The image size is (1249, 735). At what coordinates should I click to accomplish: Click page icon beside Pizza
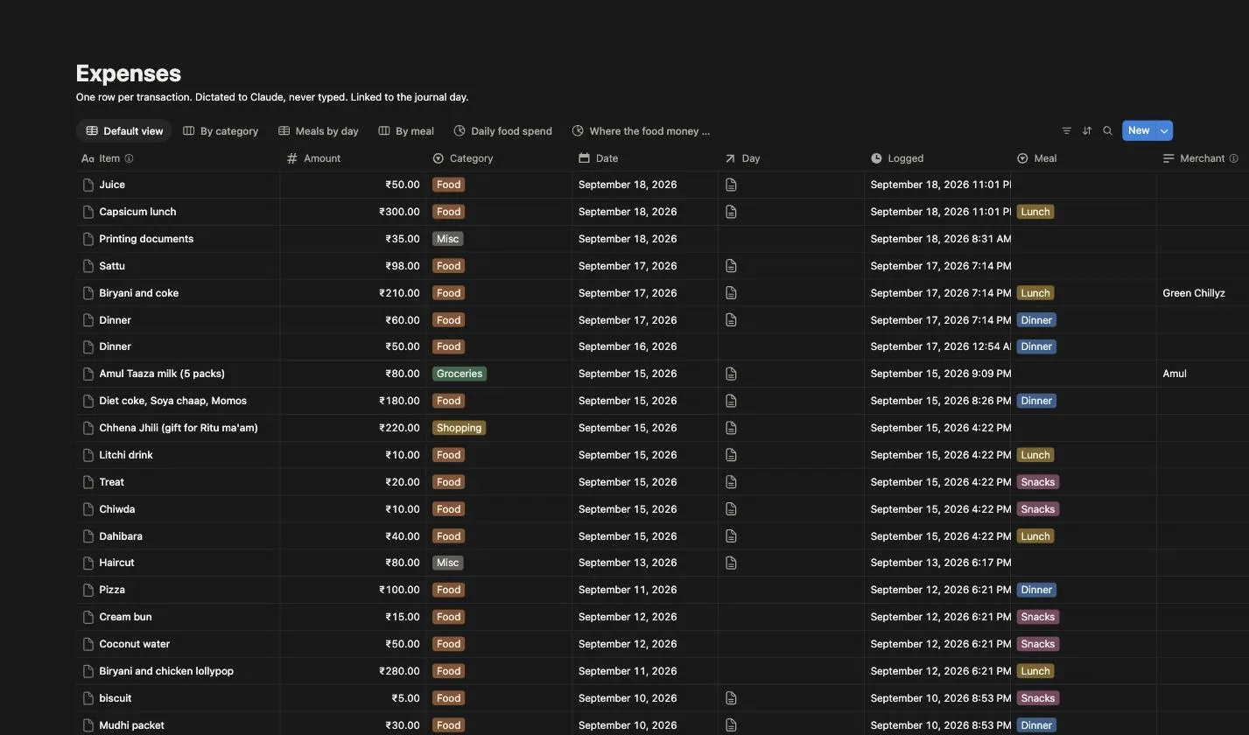[88, 590]
